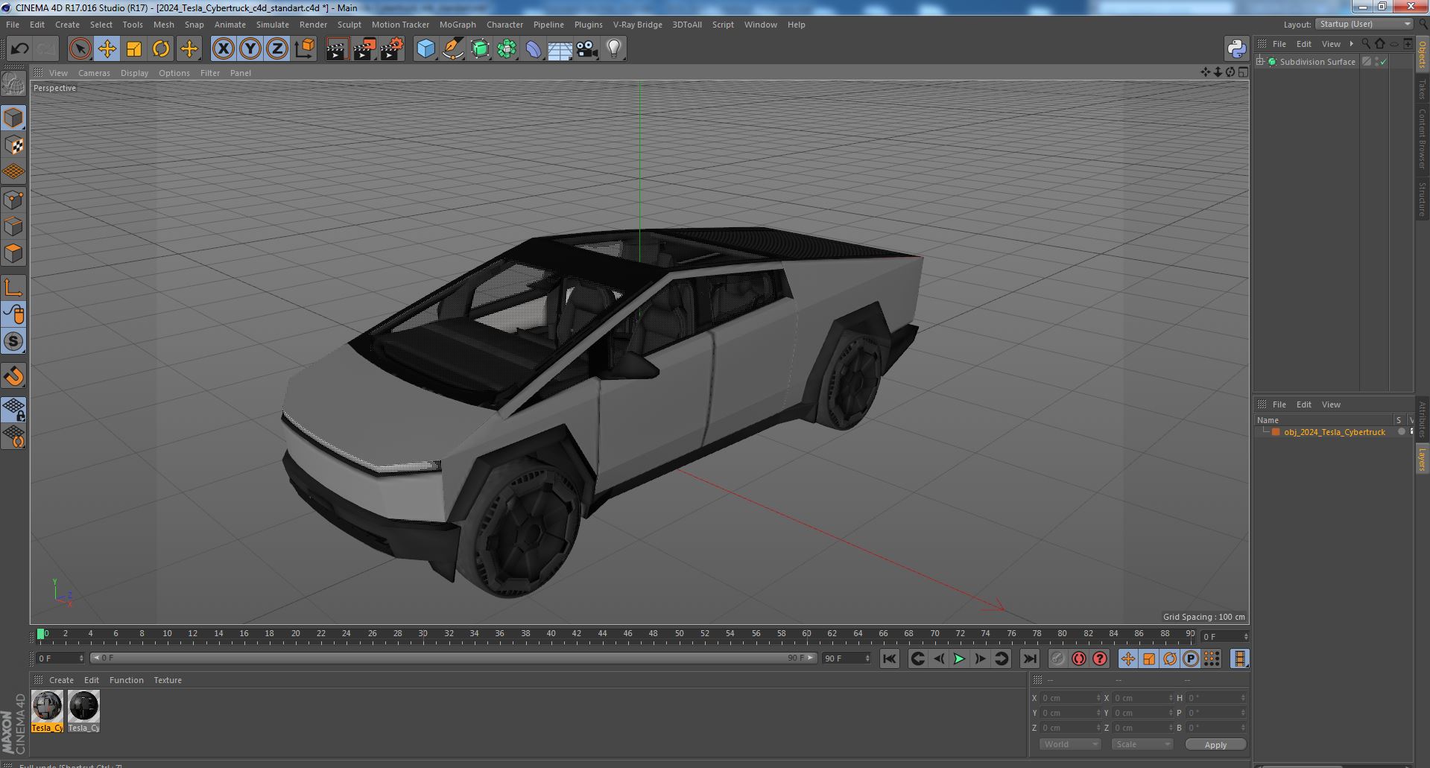Select obj_2024_Tesla_Cybertruck layer row
The height and width of the screenshot is (768, 1430).
click(1334, 432)
